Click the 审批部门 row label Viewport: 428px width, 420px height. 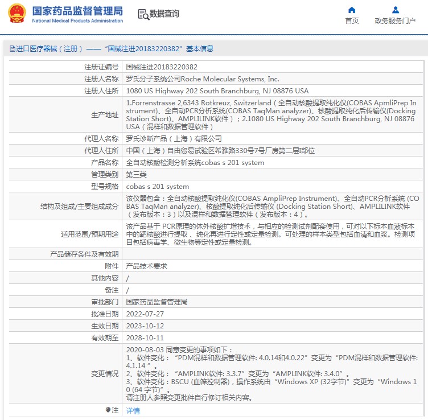105,302
